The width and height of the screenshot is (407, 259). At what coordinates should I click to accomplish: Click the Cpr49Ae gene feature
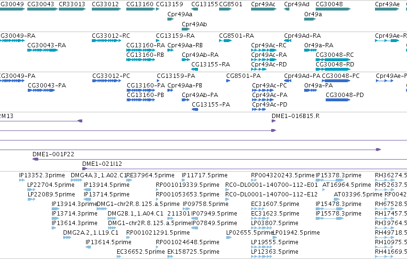tap(387, 9)
